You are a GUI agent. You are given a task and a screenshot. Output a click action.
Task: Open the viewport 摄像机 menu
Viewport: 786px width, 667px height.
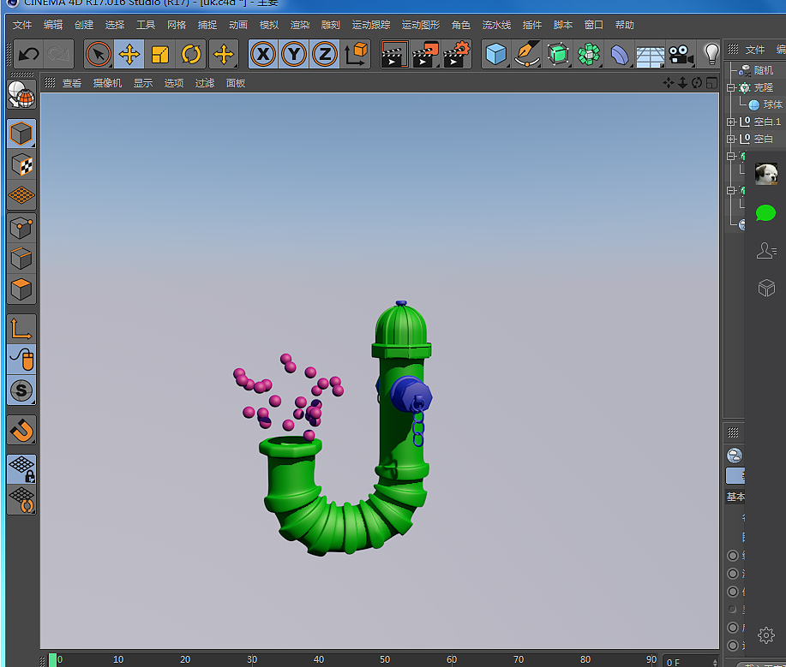pyautogui.click(x=107, y=83)
